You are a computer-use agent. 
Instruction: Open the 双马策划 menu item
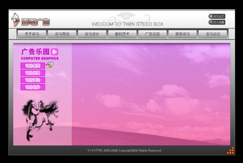point(62,34)
